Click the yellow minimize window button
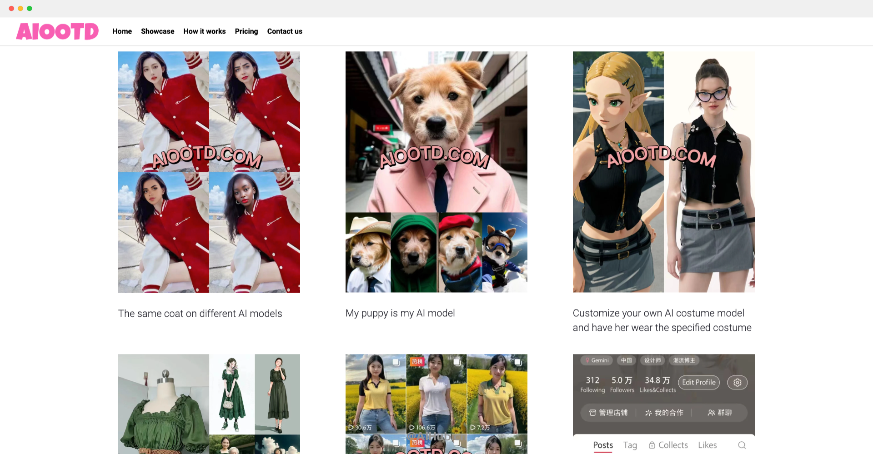This screenshot has height=454, width=873. [x=20, y=8]
